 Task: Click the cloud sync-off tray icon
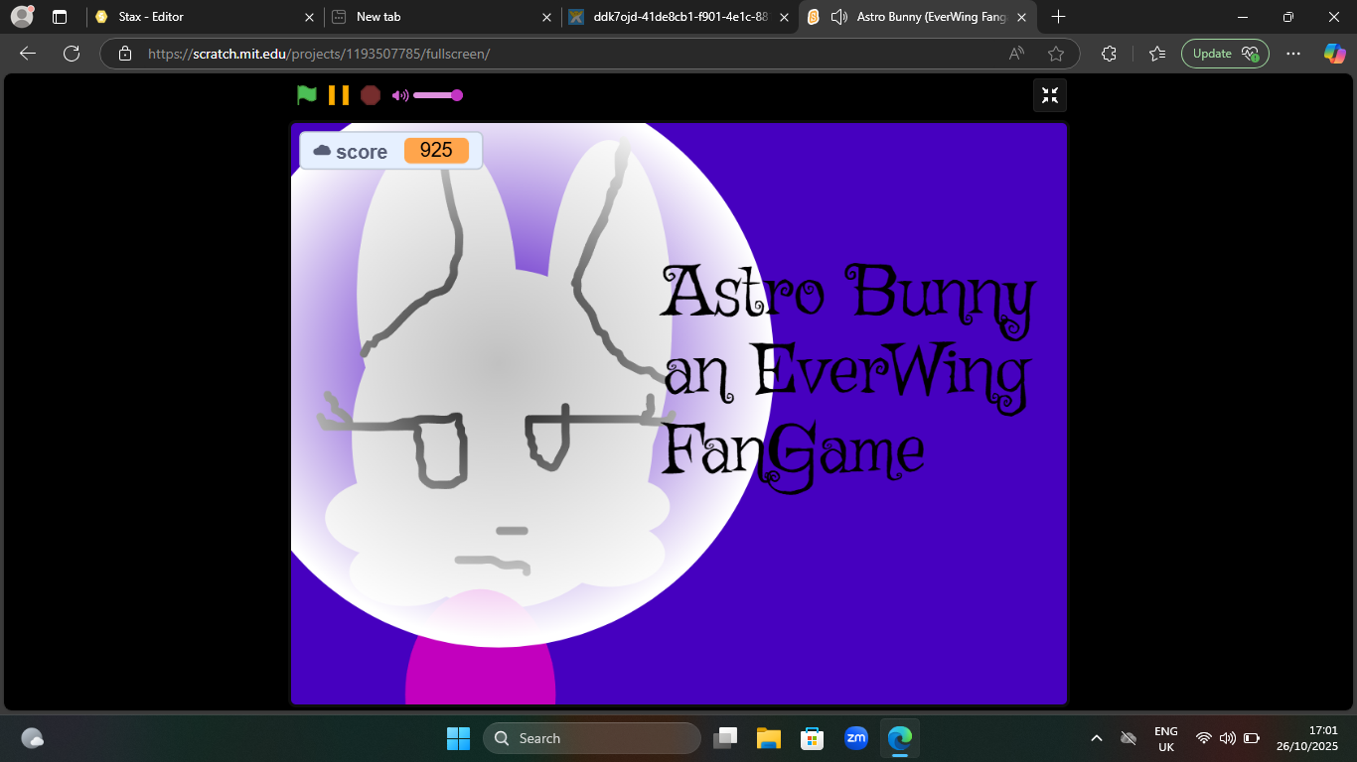[1129, 738]
